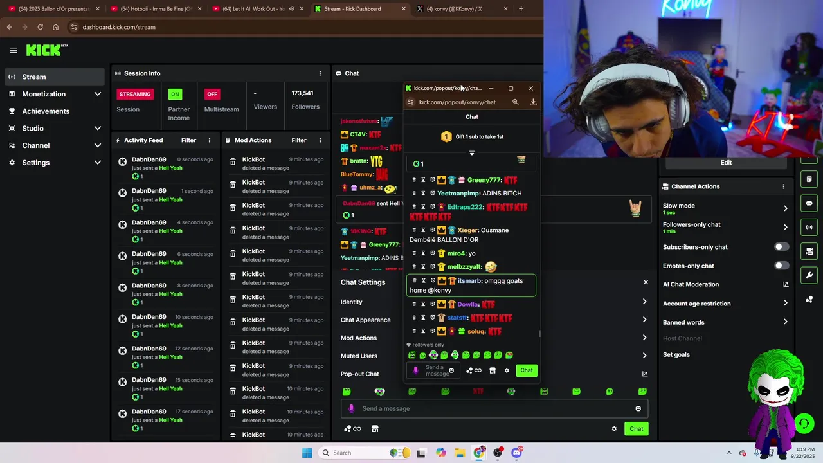This screenshot has height=463, width=823.
Task: Switch to Hotboii Imma Be Fine tab
Action: pyautogui.click(x=156, y=9)
